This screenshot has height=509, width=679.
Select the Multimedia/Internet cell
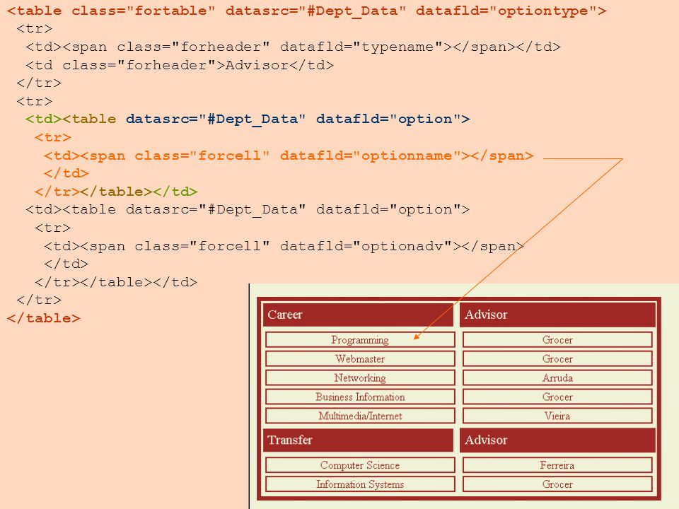click(x=360, y=416)
